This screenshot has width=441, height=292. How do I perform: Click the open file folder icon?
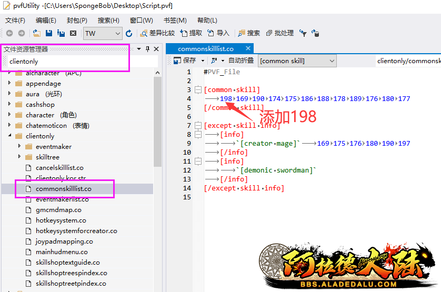[x=36, y=33]
